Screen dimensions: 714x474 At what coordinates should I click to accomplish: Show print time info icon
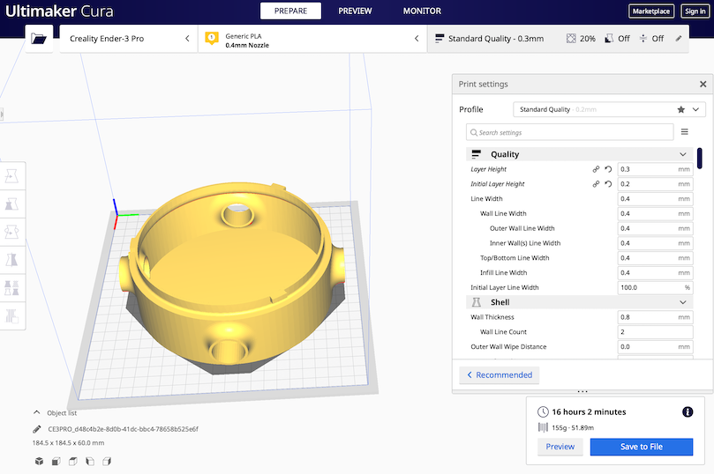click(688, 411)
